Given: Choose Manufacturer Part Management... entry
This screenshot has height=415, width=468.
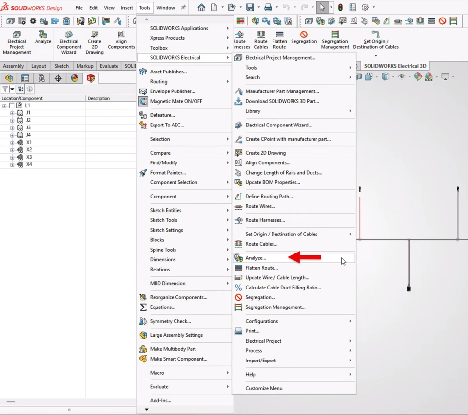Looking at the screenshot, I should click(x=294, y=91).
